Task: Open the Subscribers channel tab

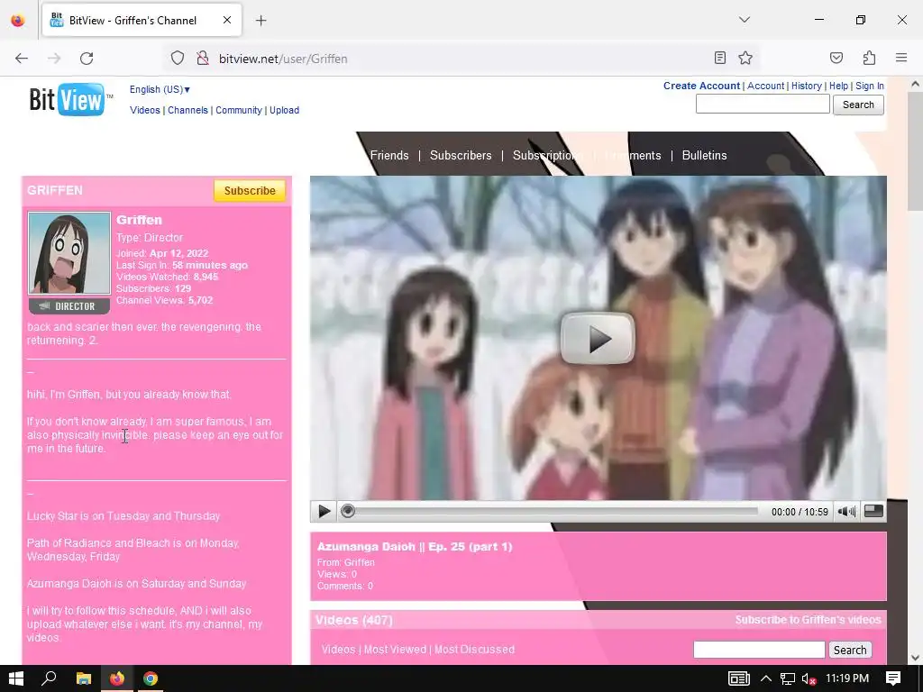Action: (x=461, y=155)
